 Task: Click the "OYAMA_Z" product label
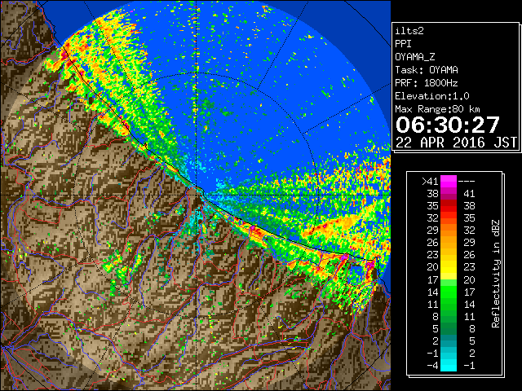coord(415,57)
